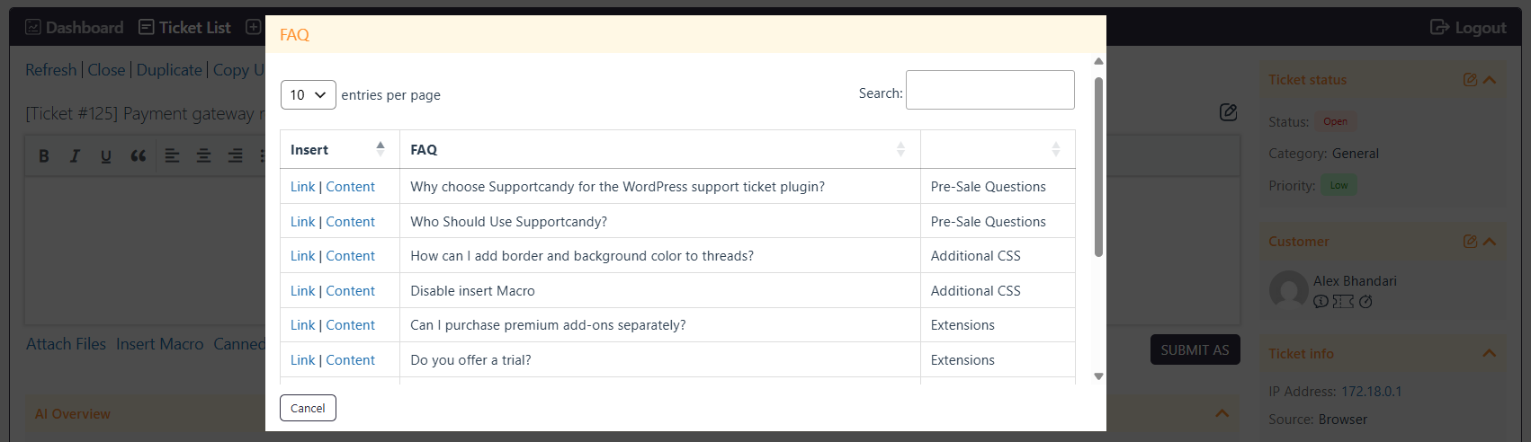Center-align text in the reply editor
The image size is (1531, 442).
tap(204, 156)
